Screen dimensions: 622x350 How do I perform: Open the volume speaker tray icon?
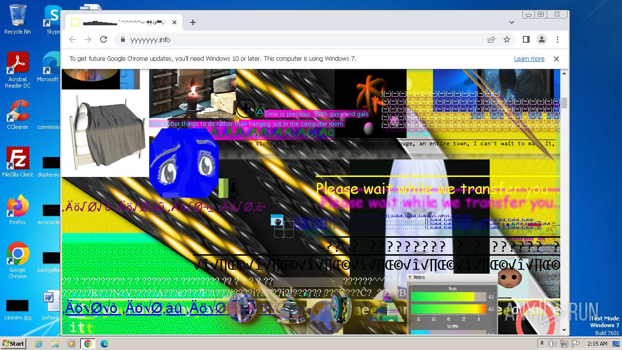click(553, 344)
